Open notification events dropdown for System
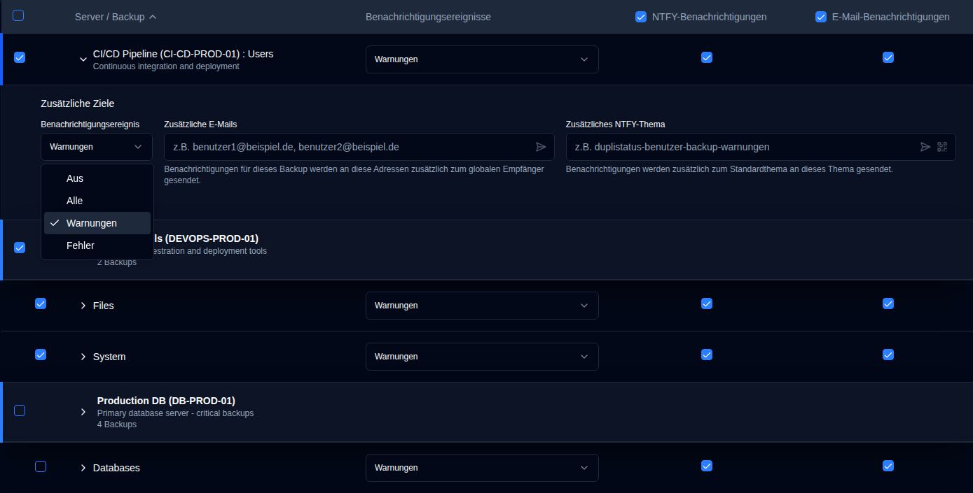 (x=482, y=357)
